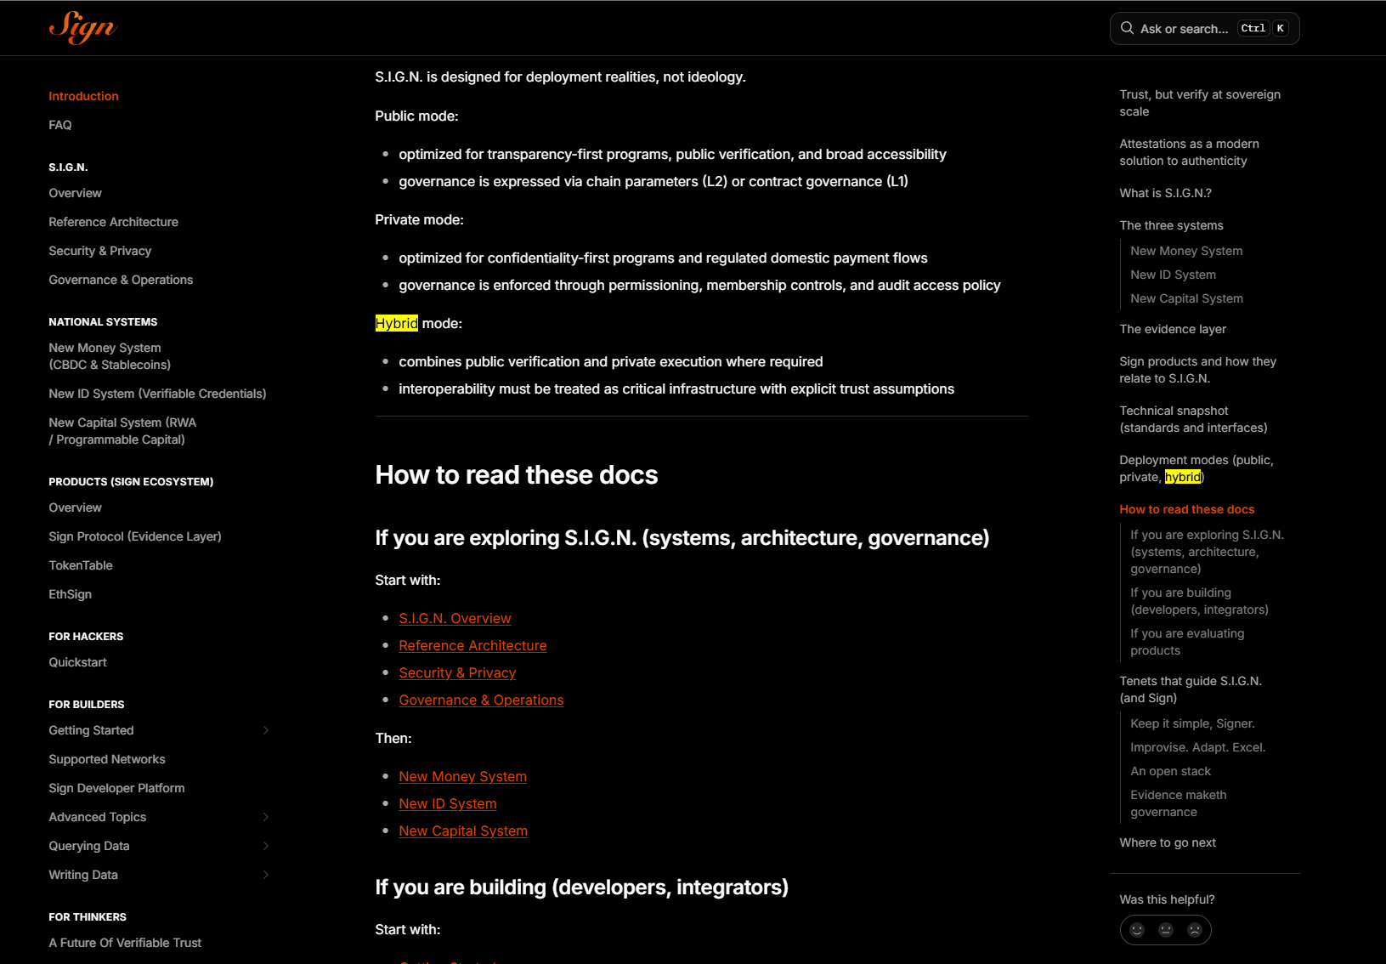Viewport: 1386px width, 964px height.
Task: Jump to If you are evaluating products
Action: (x=1187, y=642)
